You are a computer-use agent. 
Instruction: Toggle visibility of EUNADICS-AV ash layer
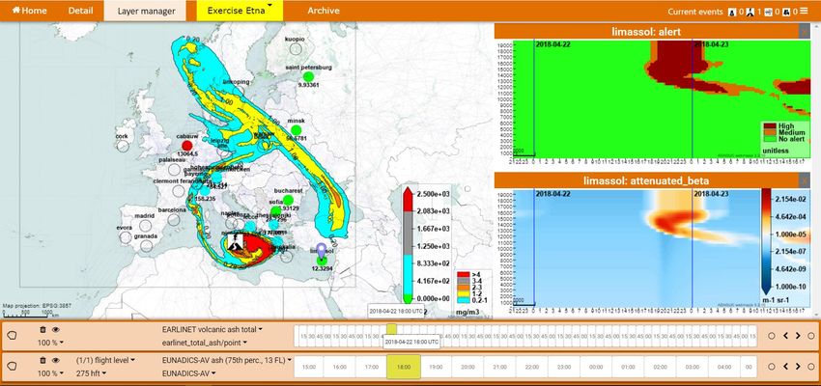[55, 360]
